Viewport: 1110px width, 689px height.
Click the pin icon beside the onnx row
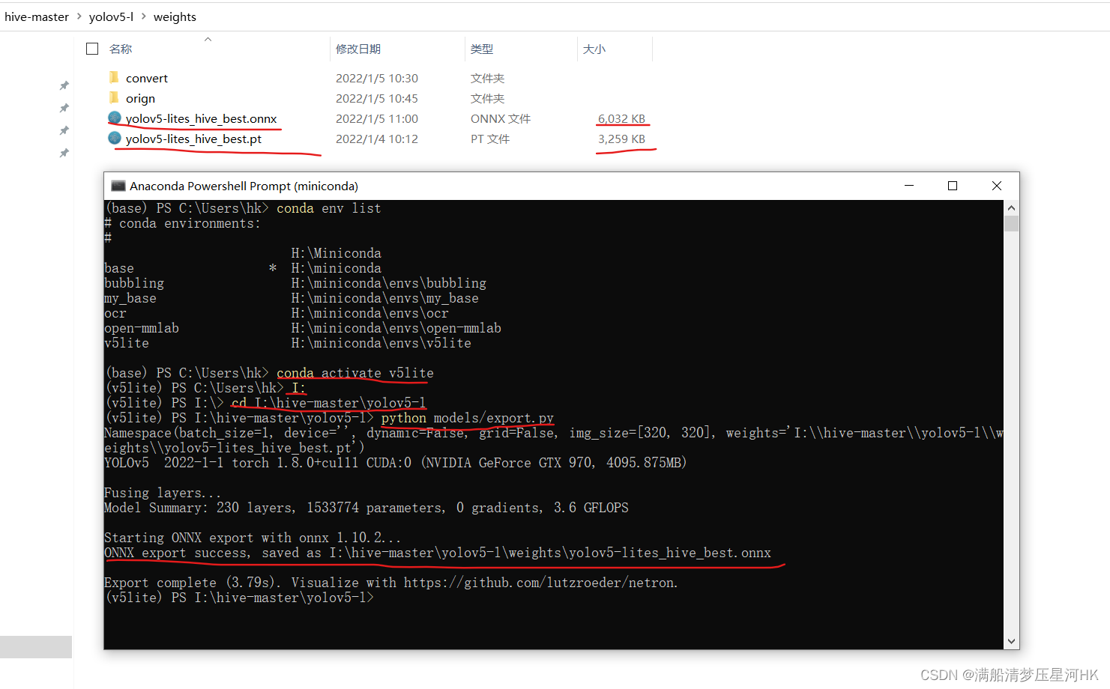click(64, 130)
